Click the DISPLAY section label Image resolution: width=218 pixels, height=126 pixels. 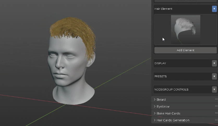click(160, 63)
